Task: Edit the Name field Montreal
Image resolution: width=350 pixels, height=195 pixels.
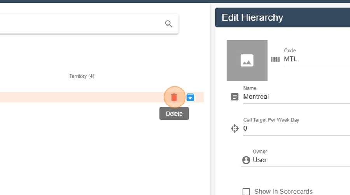Action: pyautogui.click(x=297, y=97)
